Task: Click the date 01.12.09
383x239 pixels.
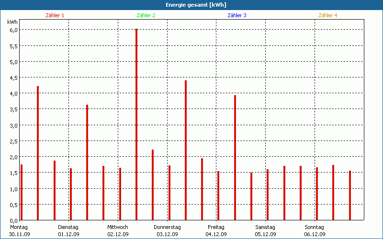Action: pyautogui.click(x=68, y=234)
